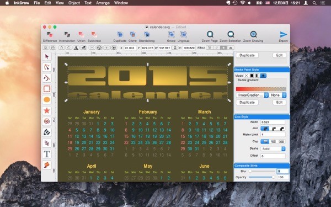The height and width of the screenshot is (207, 331).
Task: Rotate selection clockwise icon
Action: pos(69,47)
